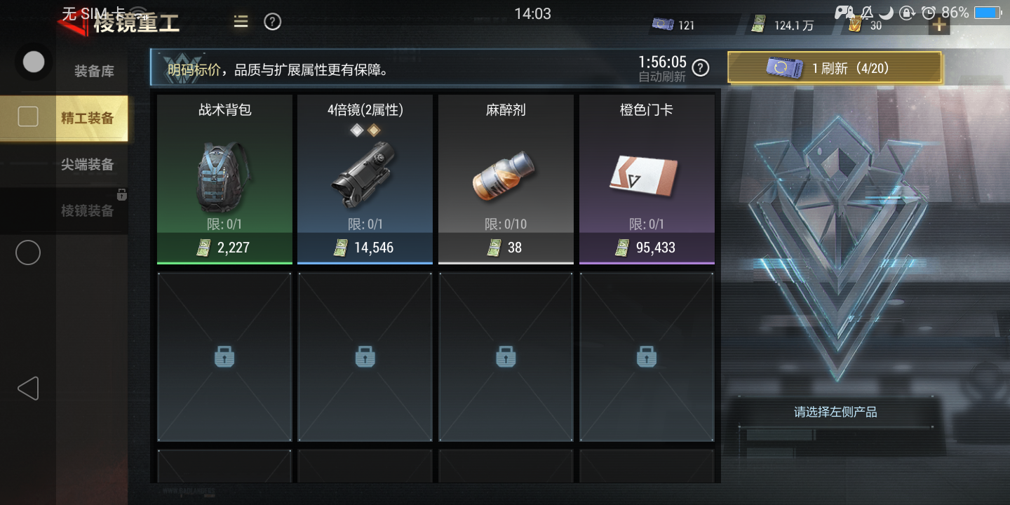This screenshot has width=1010, height=505.
Task: Click the first locked product slot
Action: click(224, 357)
